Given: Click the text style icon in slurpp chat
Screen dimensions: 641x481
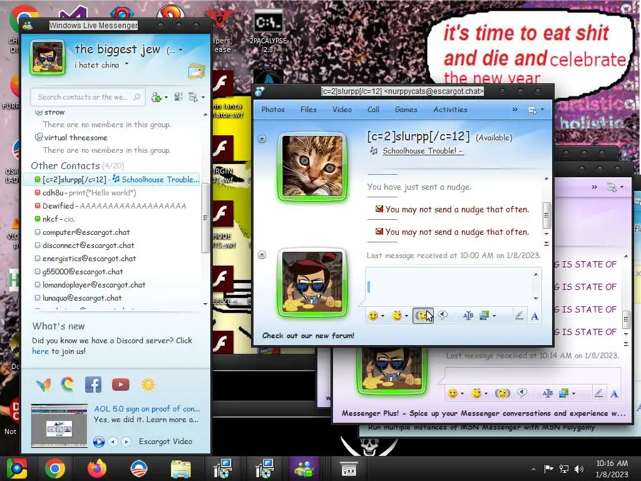Looking at the screenshot, I should click(x=468, y=316).
